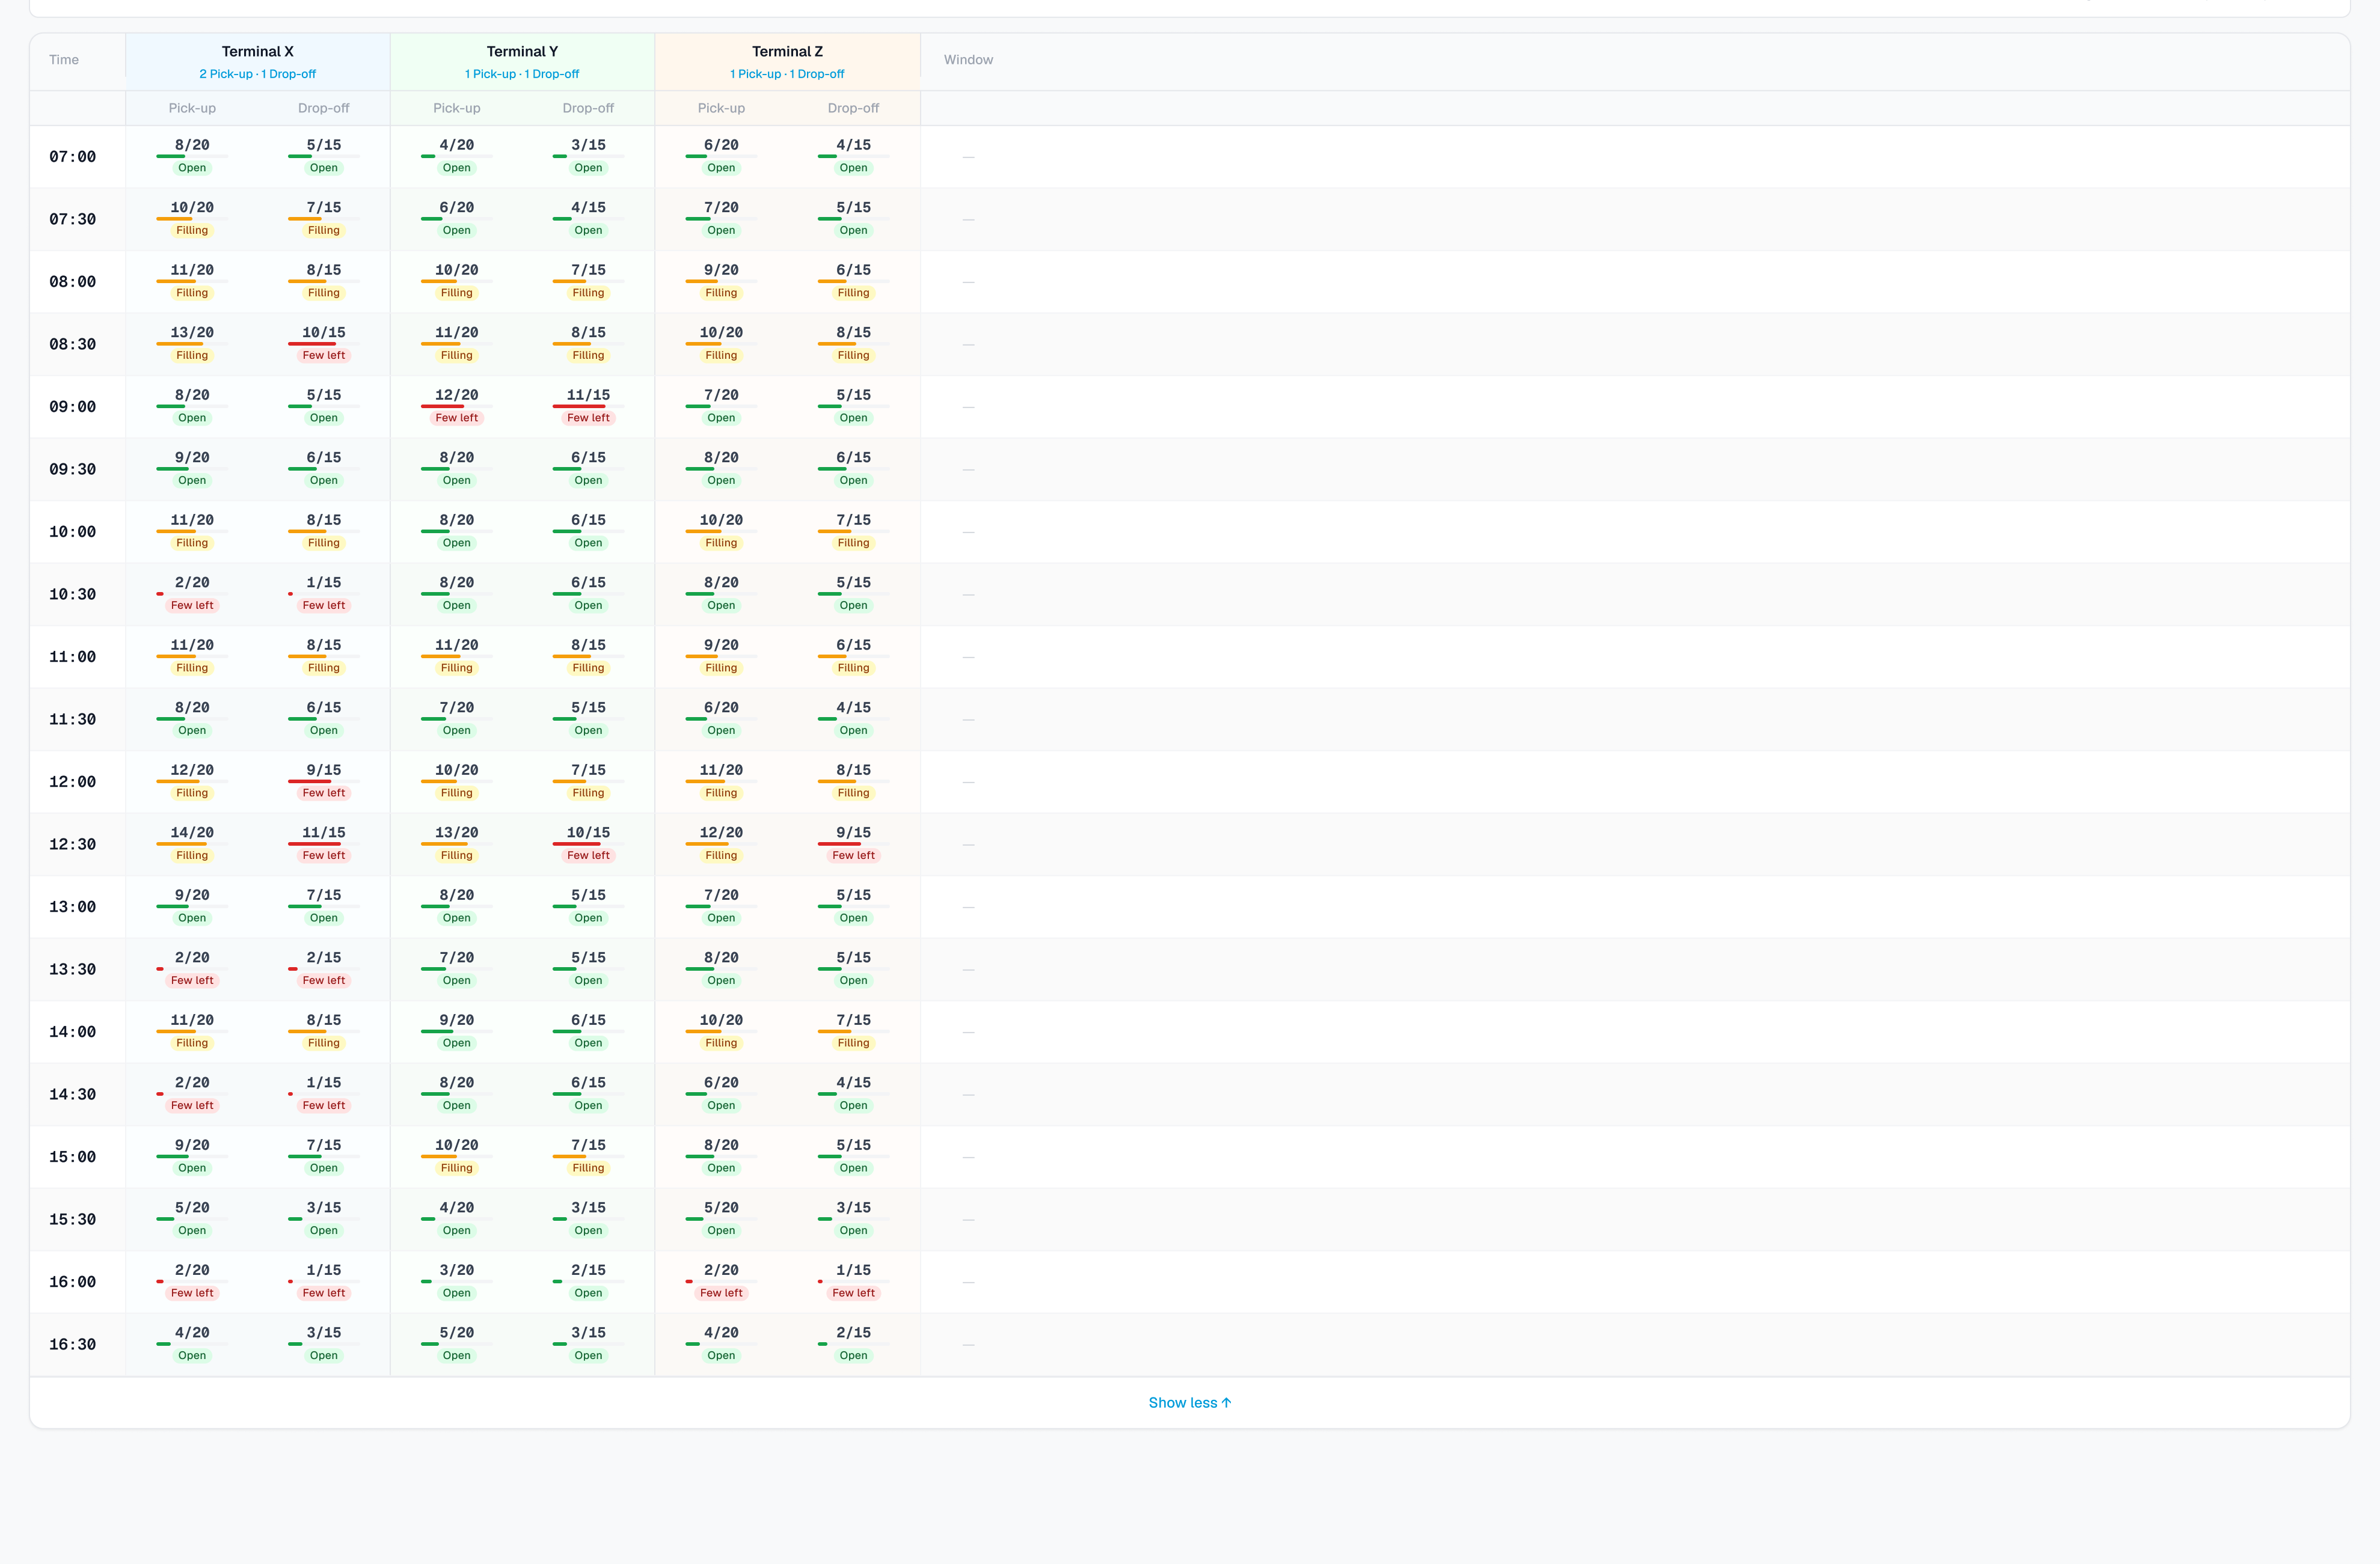This screenshot has height=1564, width=2380.
Task: Pick 13:00 Terminal Y pick-up slot 8/20
Action: tap(457, 905)
